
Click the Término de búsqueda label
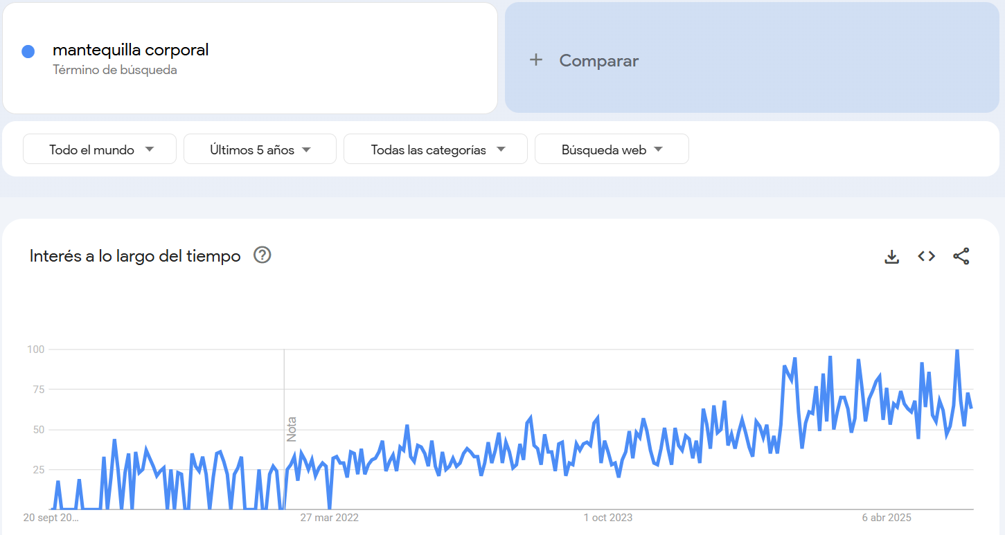(x=115, y=70)
